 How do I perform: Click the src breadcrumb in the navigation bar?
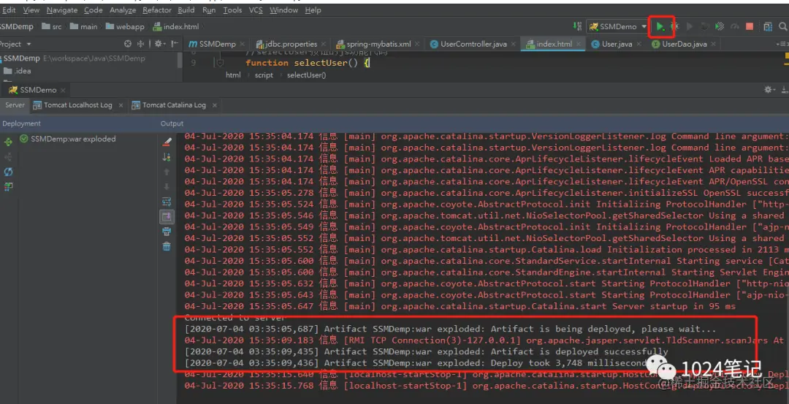[52, 26]
